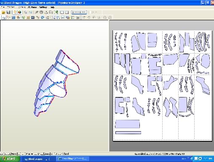Viewport: 214px width, 162px height.
Task: Click the yellow pencil-like tool icon
Action: [x=37, y=18]
